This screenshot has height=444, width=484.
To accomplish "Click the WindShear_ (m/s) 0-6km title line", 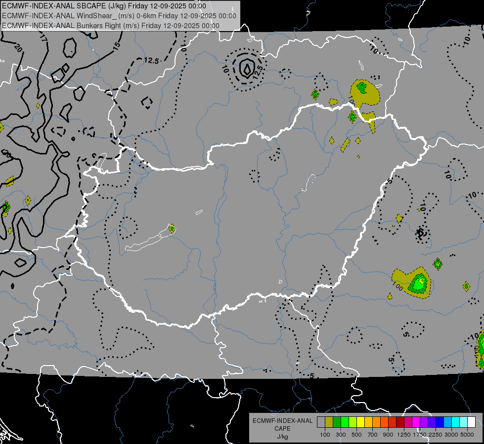I will (x=119, y=16).
